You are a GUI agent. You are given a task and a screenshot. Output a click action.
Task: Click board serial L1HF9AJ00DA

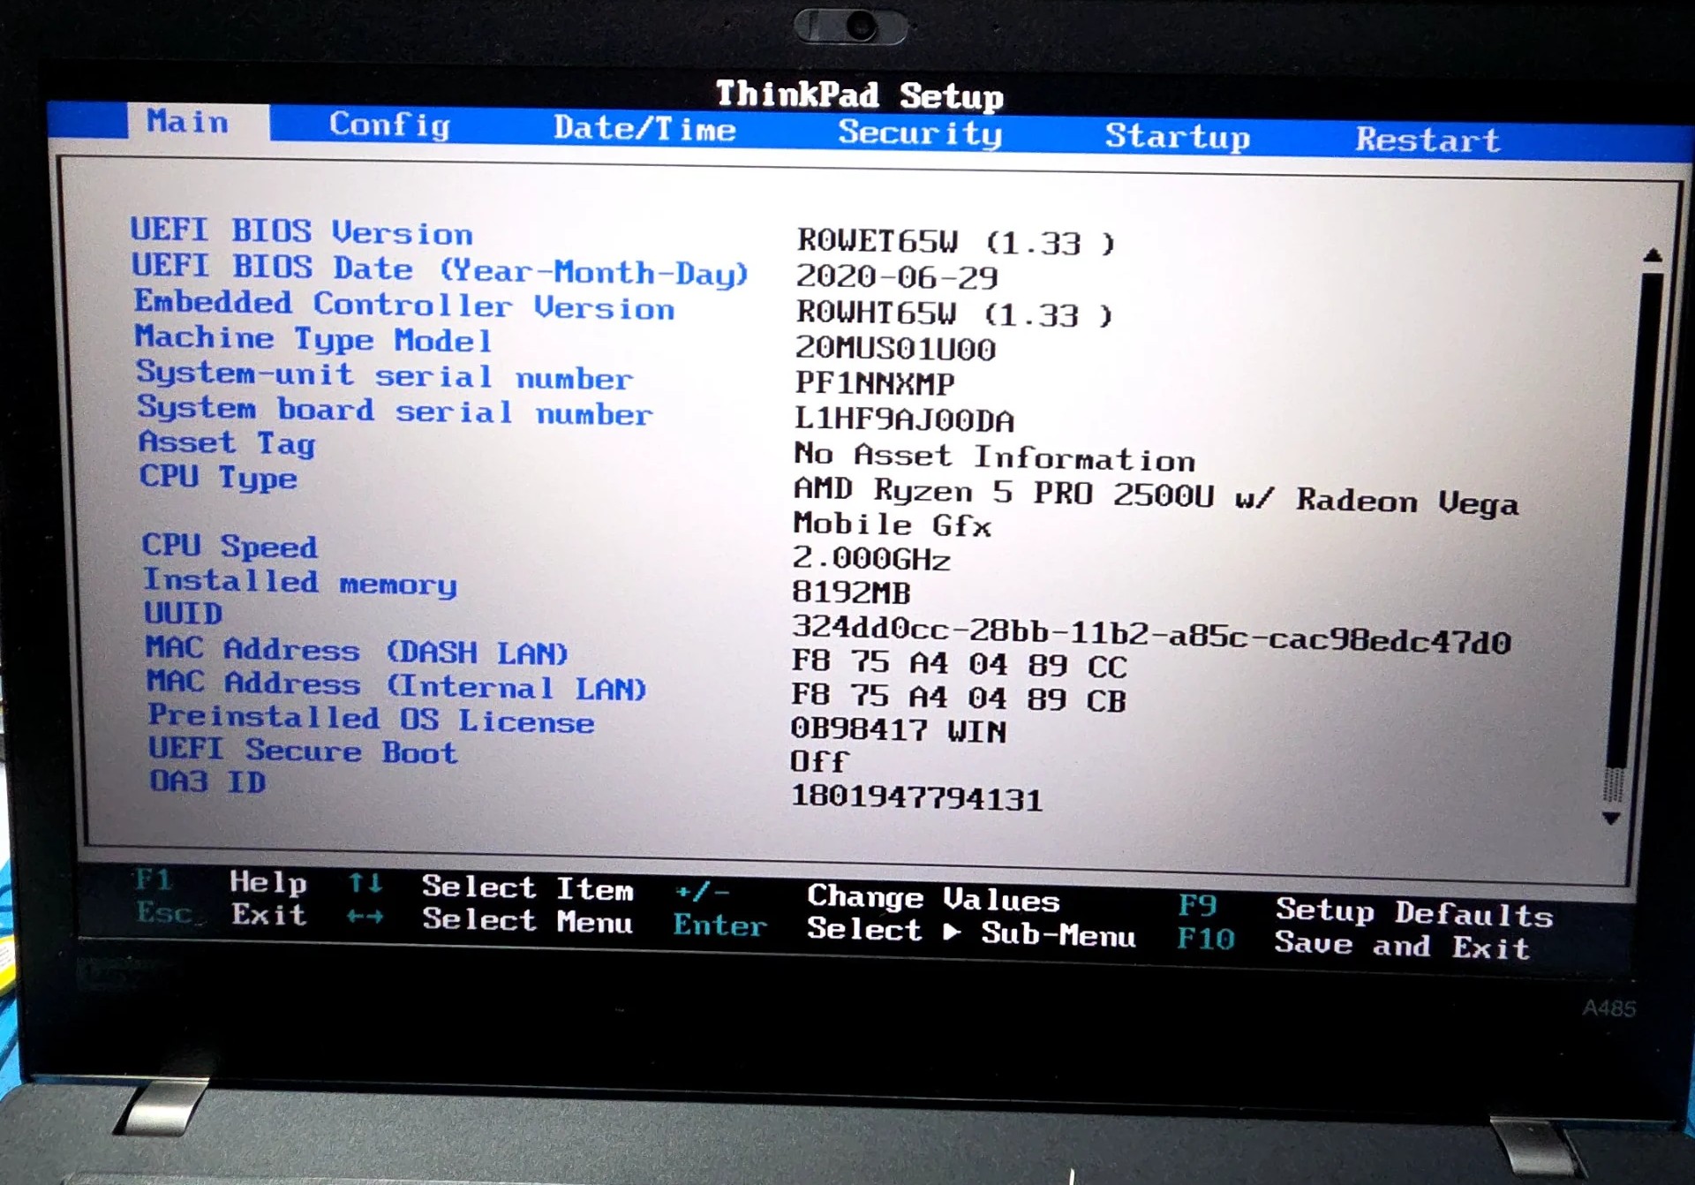pos(905,419)
